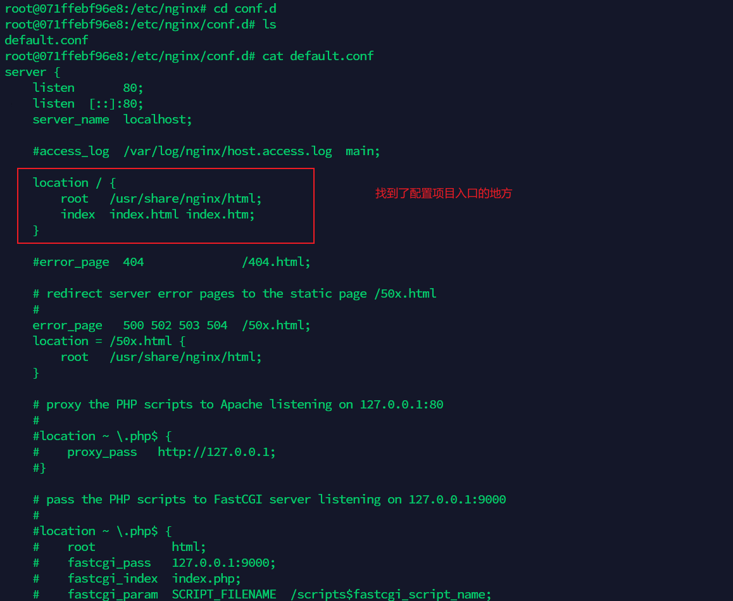
Task: Click the "cd conf.d" command text
Action: click(245, 8)
